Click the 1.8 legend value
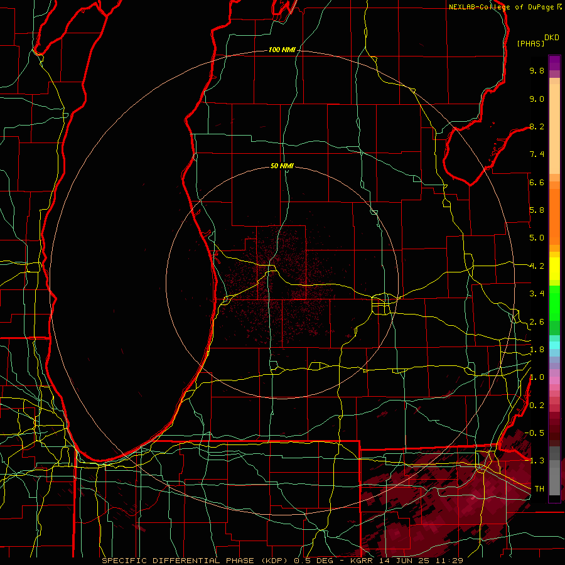565x565 pixels. [x=537, y=350]
